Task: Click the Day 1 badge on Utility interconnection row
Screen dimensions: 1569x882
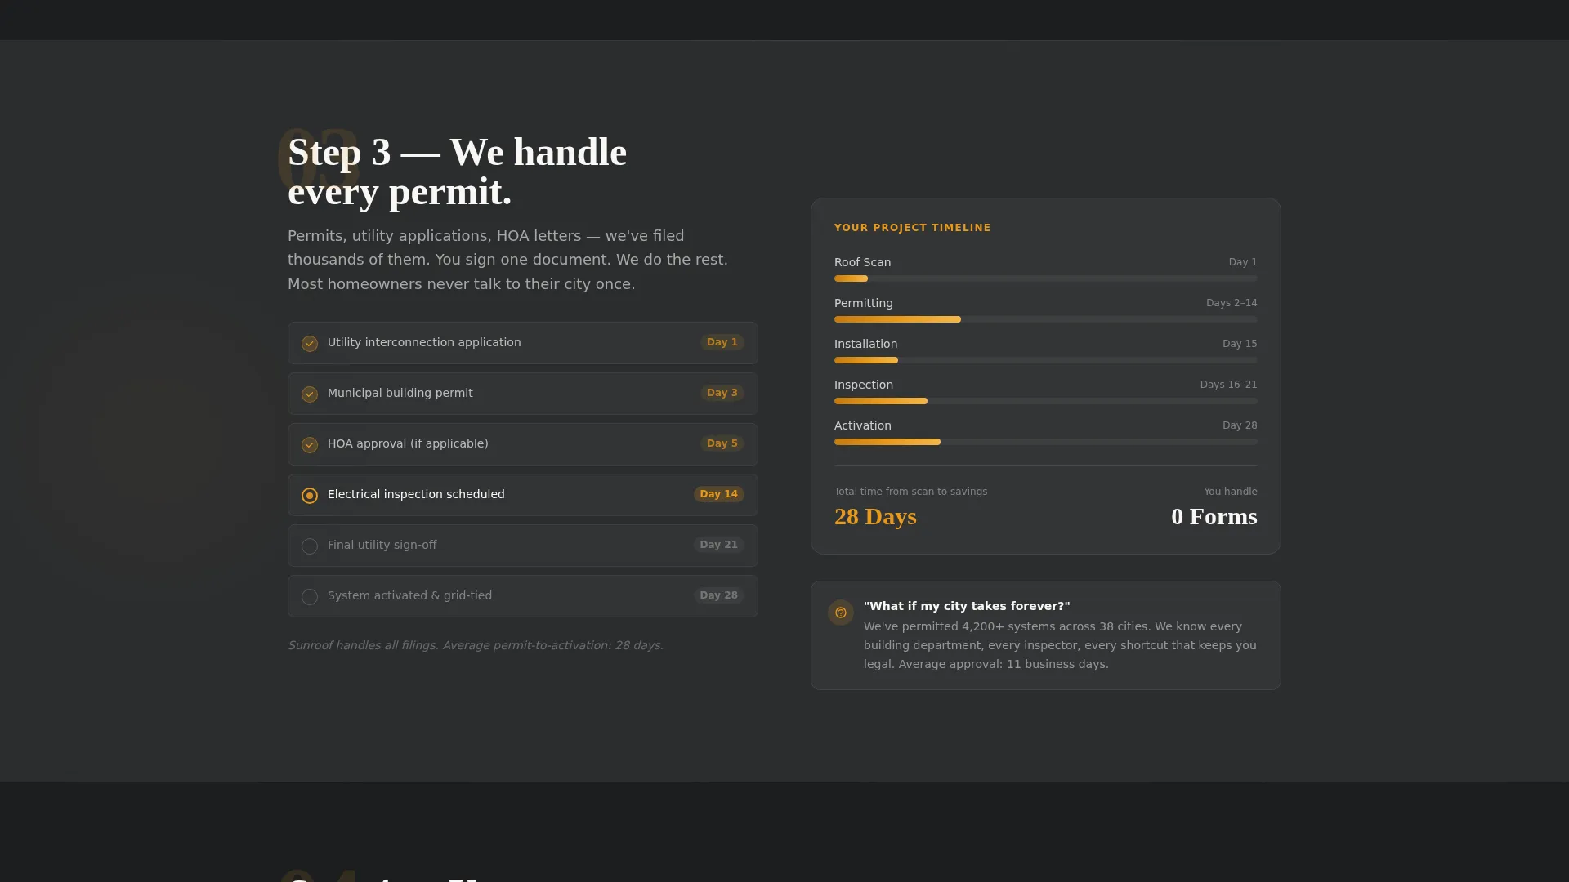Action: tap(722, 342)
